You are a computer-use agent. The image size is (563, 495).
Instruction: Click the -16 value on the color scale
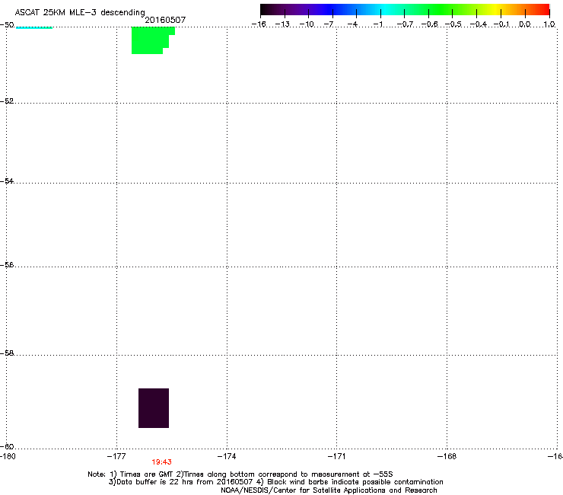click(x=259, y=24)
